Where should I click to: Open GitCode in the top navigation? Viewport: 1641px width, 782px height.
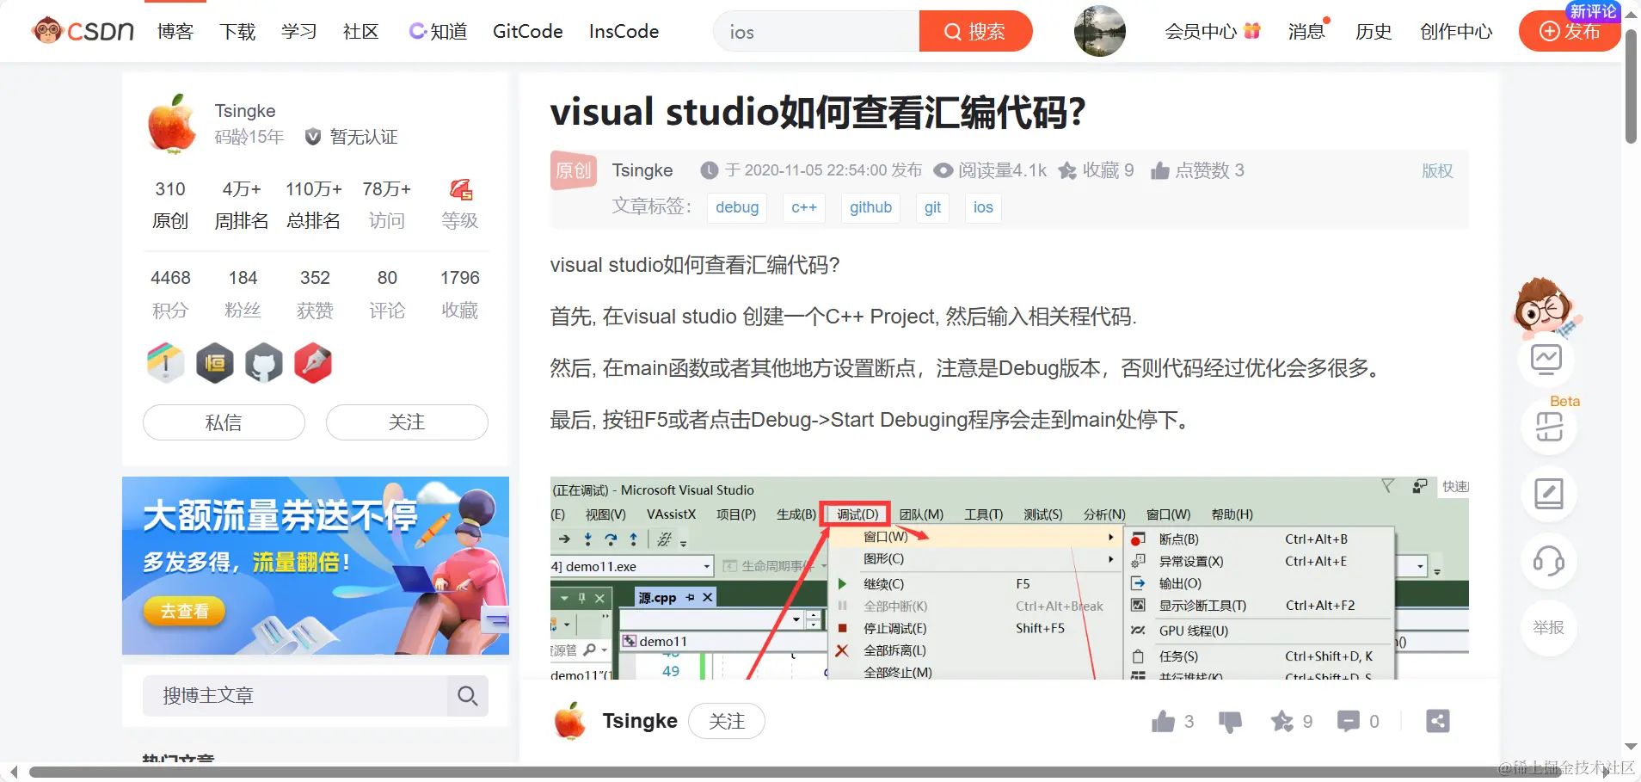pos(528,32)
